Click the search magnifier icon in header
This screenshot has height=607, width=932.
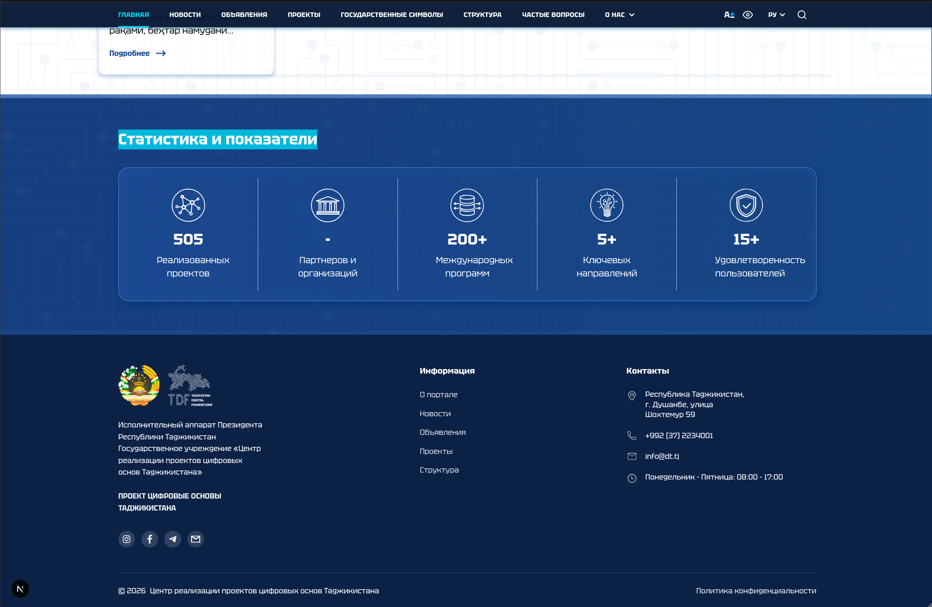[802, 15]
